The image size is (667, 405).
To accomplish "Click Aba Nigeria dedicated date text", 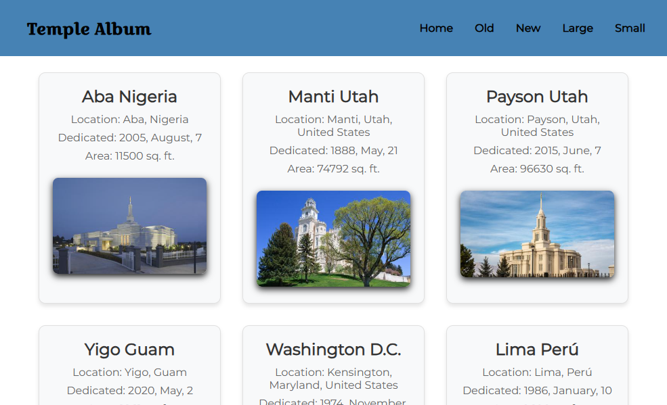I will click(x=129, y=138).
